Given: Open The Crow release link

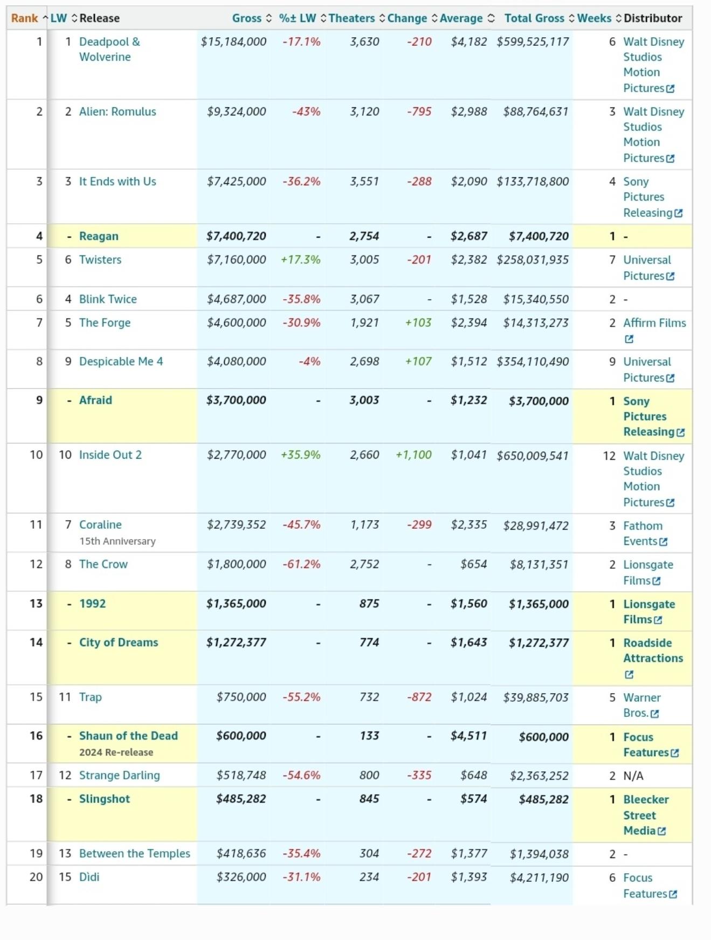Looking at the screenshot, I should tap(103, 564).
